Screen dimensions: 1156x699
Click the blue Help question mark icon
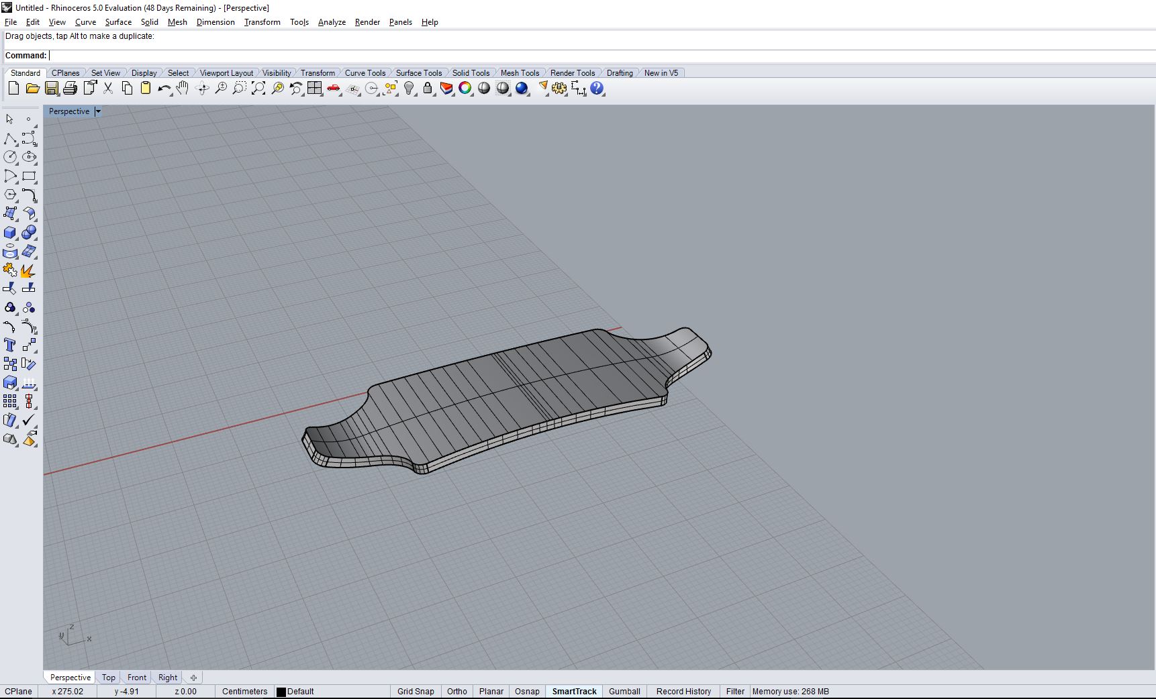point(597,88)
